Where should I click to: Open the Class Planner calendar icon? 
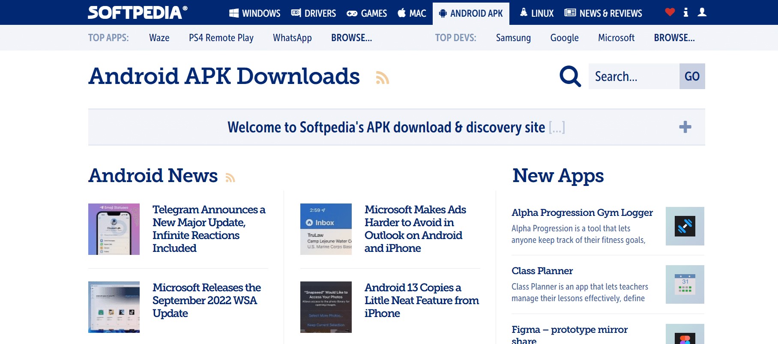685,284
